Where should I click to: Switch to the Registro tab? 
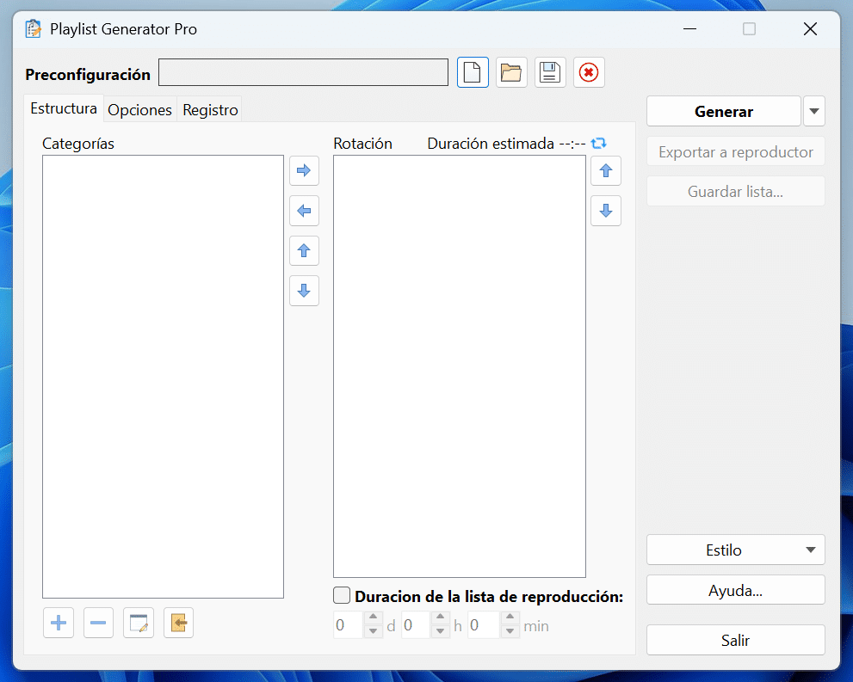[x=210, y=110]
